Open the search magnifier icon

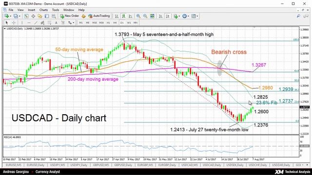(x=298, y=16)
